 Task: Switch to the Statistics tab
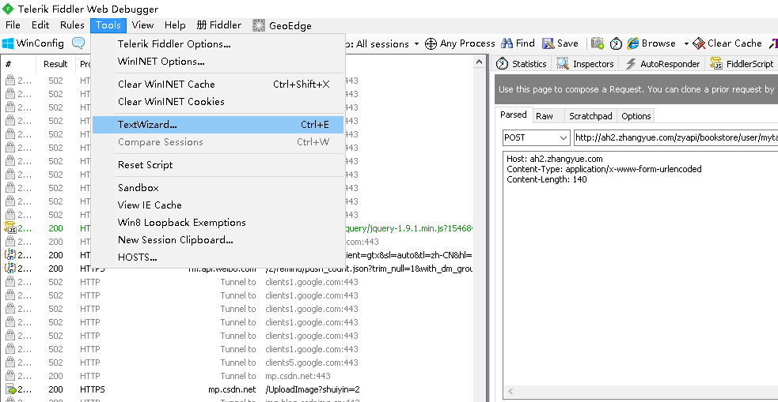(523, 64)
